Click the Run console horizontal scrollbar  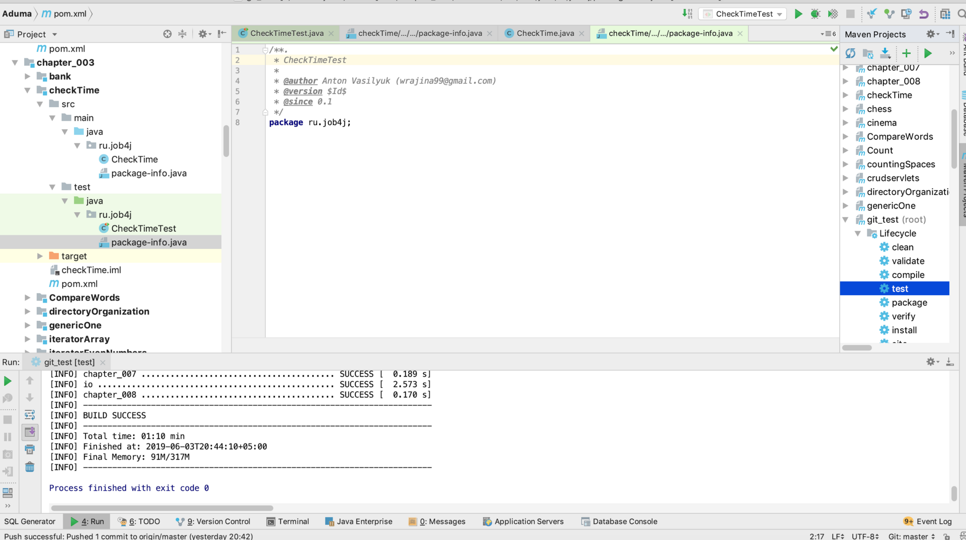pyautogui.click(x=162, y=508)
